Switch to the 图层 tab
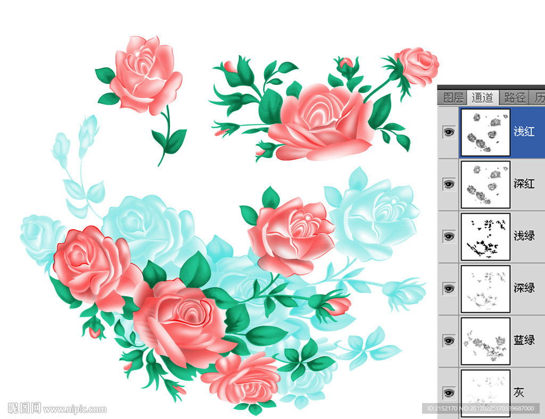The image size is (545, 419). (453, 98)
